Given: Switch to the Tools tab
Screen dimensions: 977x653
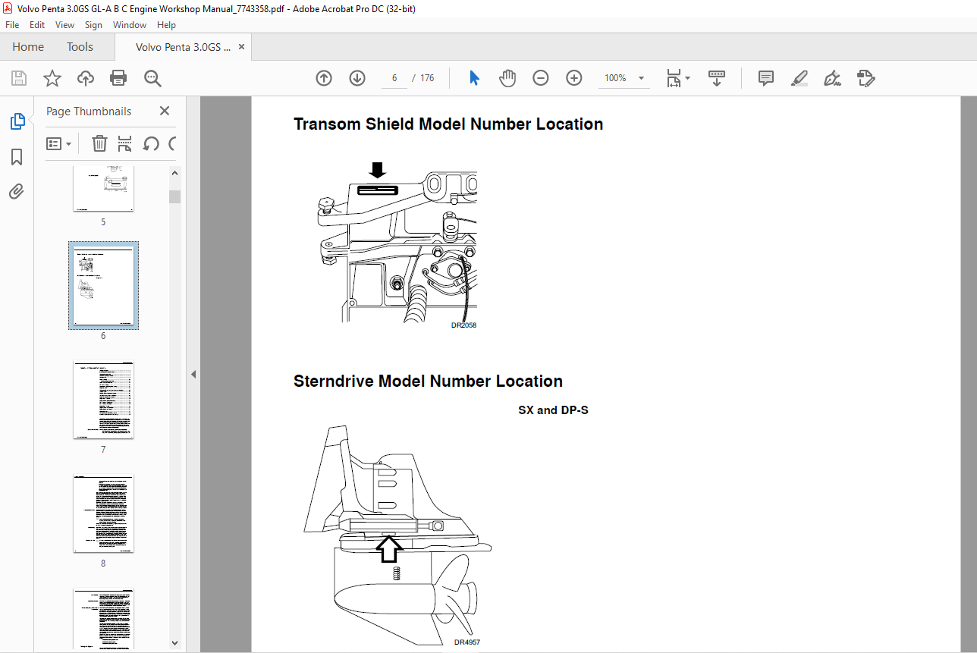Looking at the screenshot, I should (x=80, y=47).
